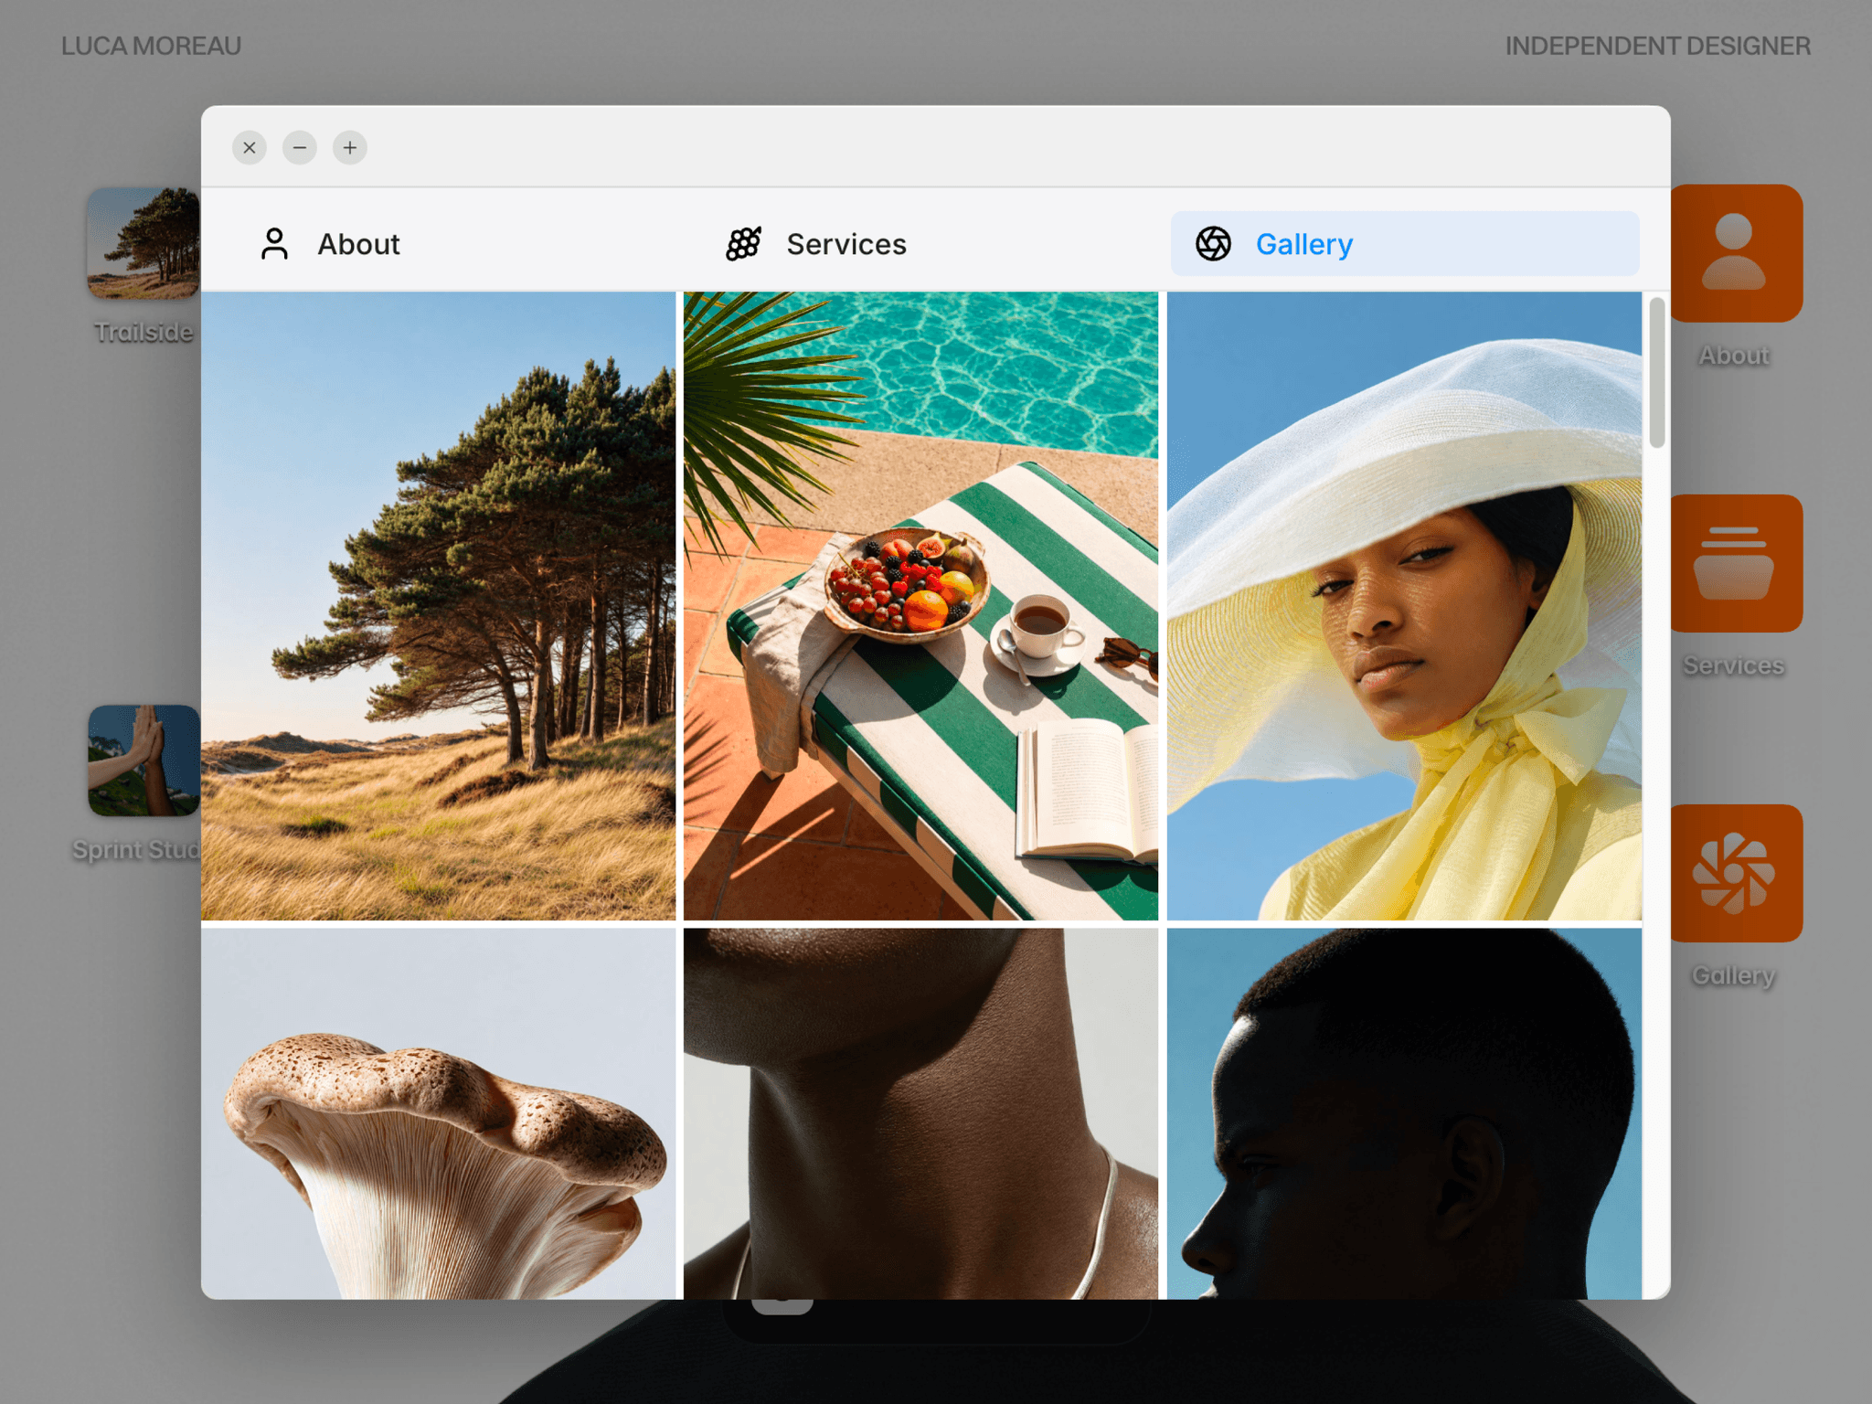Close the gallery window
Screen dimensions: 1872x1404
pos(250,147)
